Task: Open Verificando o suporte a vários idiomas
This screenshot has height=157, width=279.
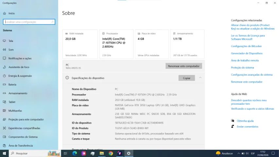Action: (253, 109)
